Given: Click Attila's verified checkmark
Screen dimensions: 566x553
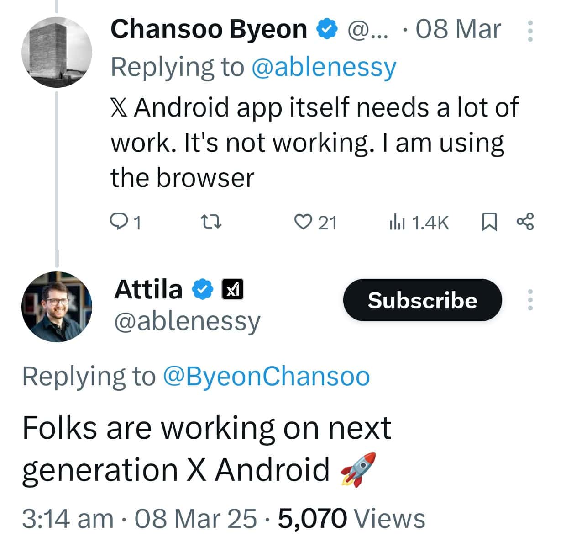Looking at the screenshot, I should click(203, 289).
